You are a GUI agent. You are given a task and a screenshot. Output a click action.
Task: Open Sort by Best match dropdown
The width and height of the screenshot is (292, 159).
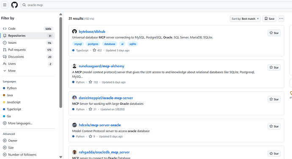245,19
